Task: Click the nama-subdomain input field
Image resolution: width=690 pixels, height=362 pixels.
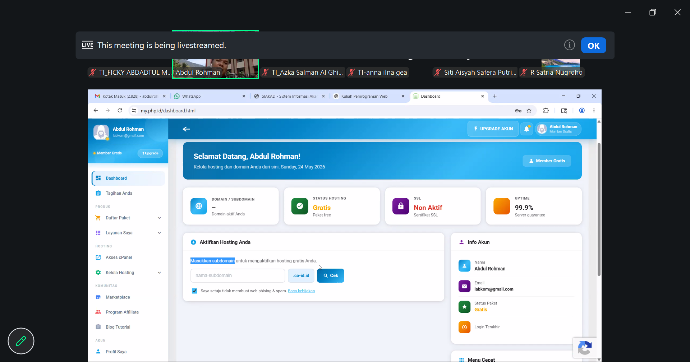Action: pos(238,276)
